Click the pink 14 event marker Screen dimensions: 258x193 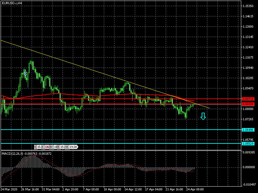point(47,147)
